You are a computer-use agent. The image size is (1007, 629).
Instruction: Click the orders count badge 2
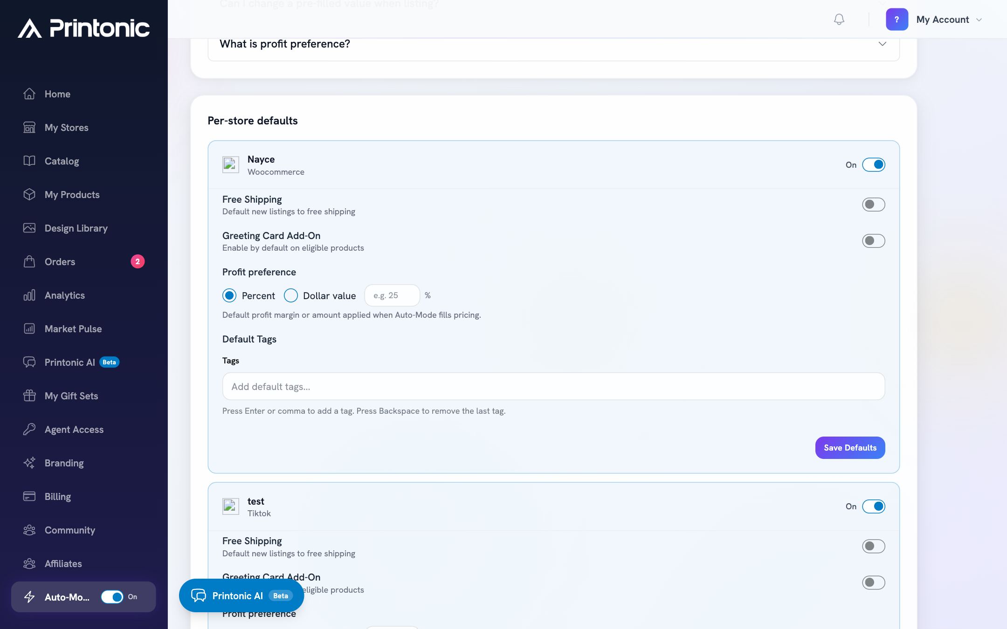click(138, 261)
